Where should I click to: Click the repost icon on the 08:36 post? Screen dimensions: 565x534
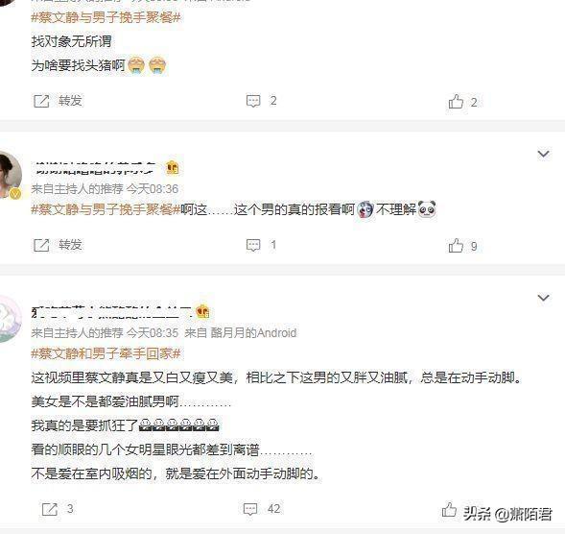[41, 245]
